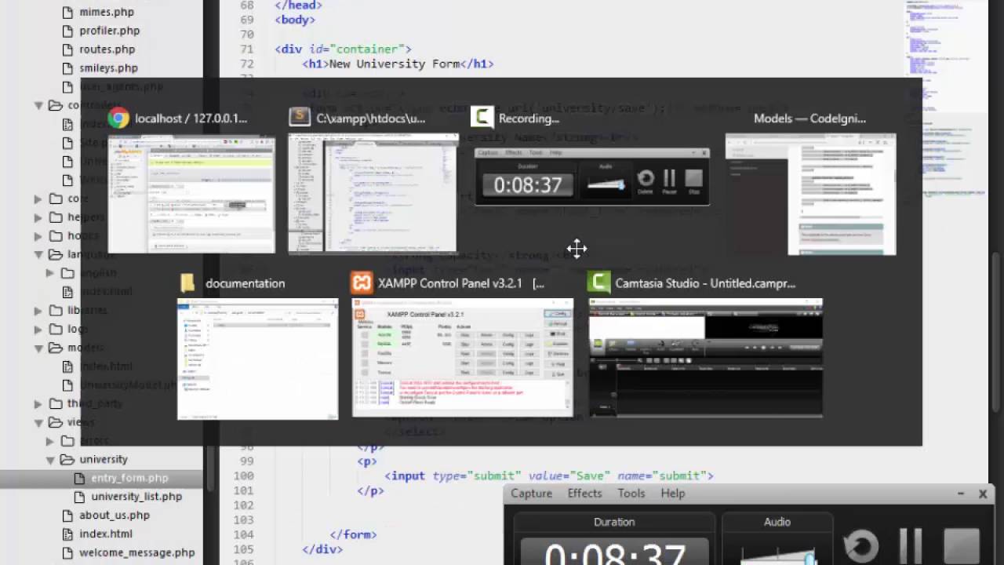Click the Chrome icon in the window switcher

(118, 118)
